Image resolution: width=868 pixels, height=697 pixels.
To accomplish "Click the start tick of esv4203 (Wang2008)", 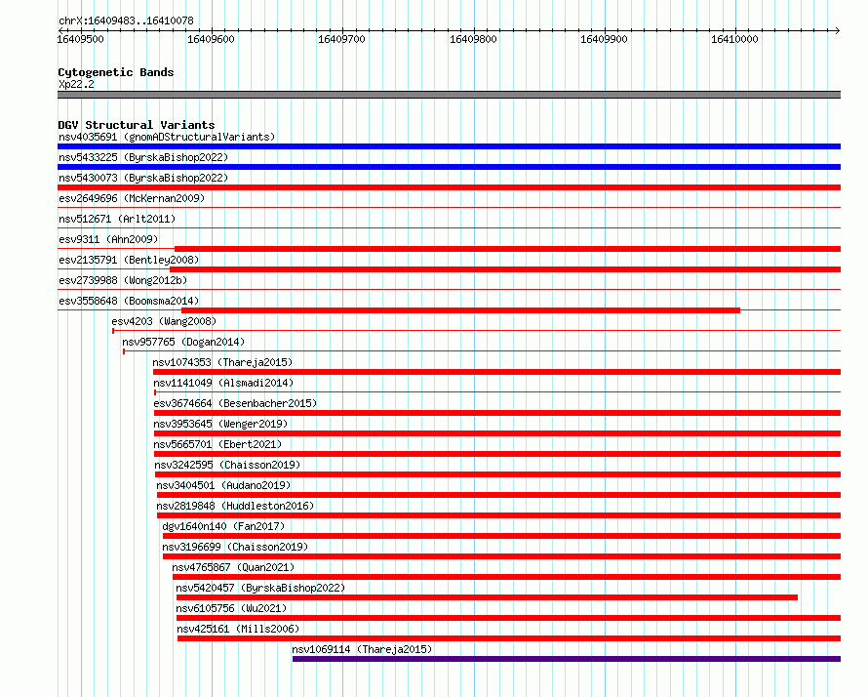I will [113, 331].
